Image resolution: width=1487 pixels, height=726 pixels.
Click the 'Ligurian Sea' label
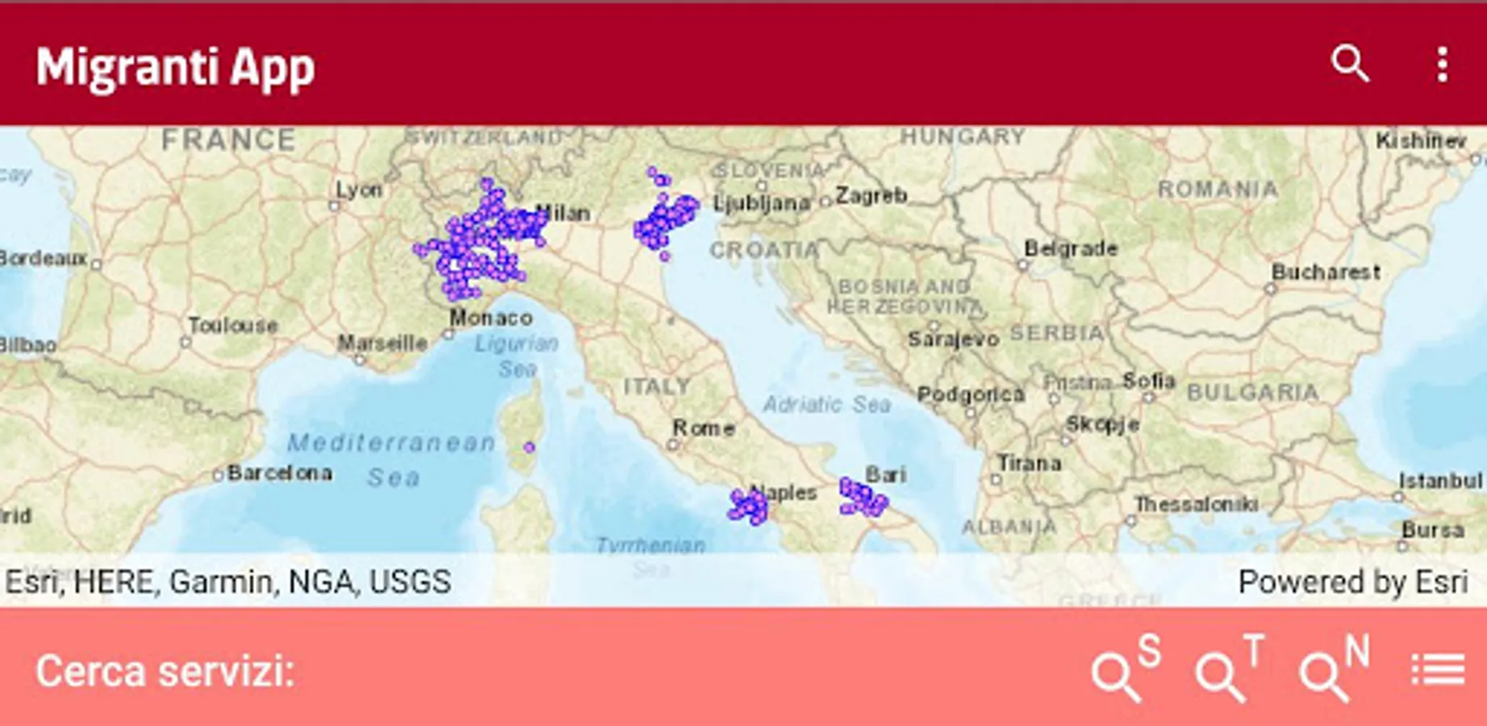516,356
